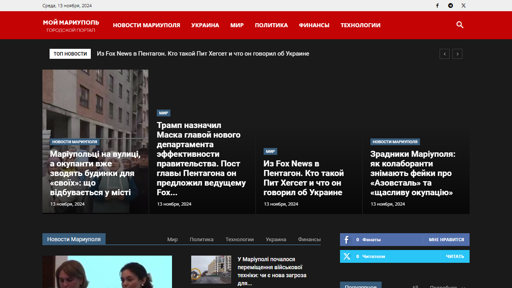Viewport: 512px width, 288px height.
Task: Click the X icon in readers widget
Action: tap(346, 256)
